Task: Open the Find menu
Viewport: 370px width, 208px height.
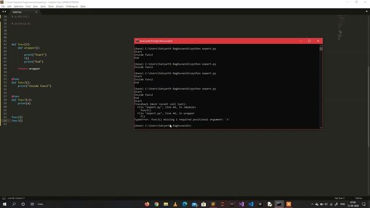Action: tap(28, 6)
